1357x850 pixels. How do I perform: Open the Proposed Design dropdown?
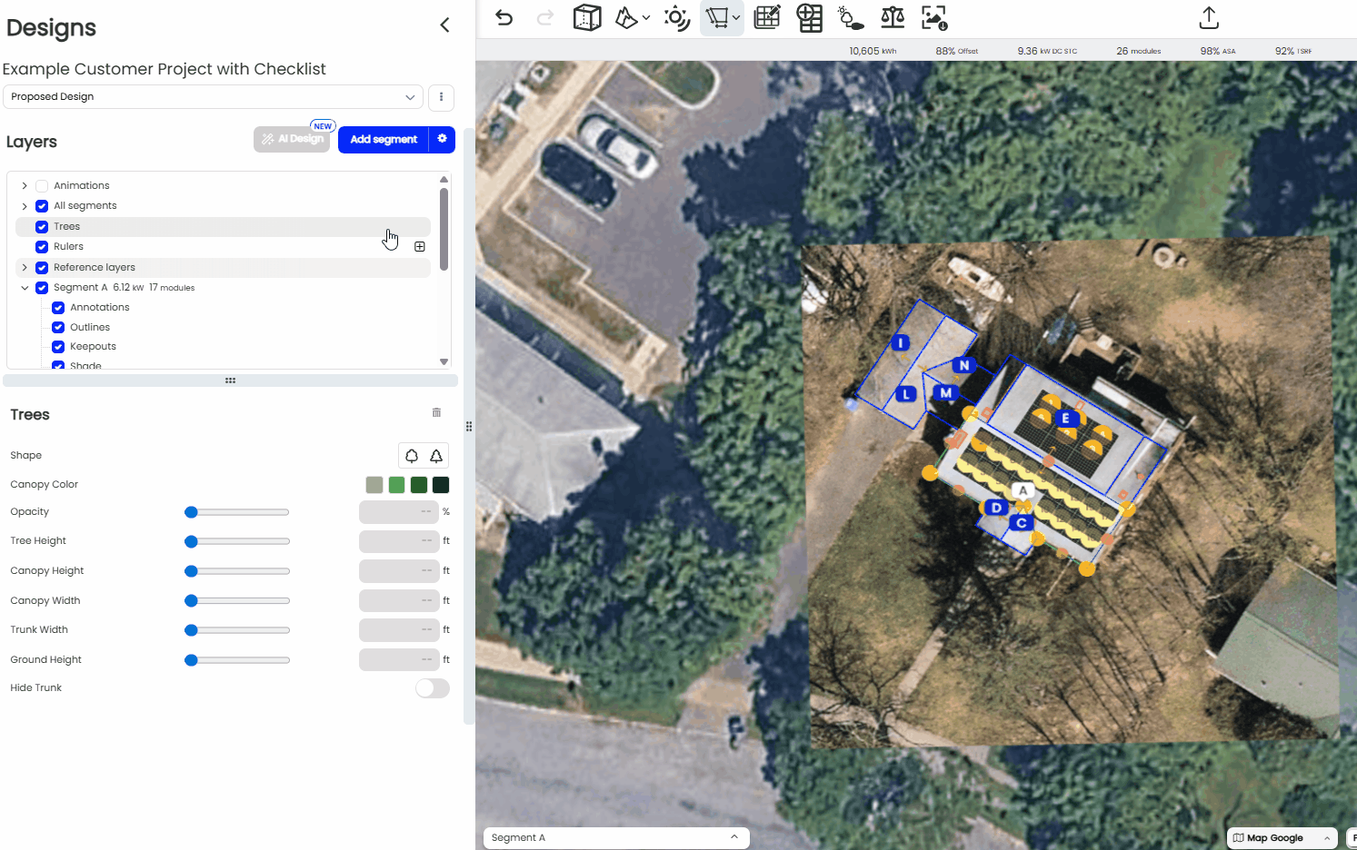coord(213,97)
